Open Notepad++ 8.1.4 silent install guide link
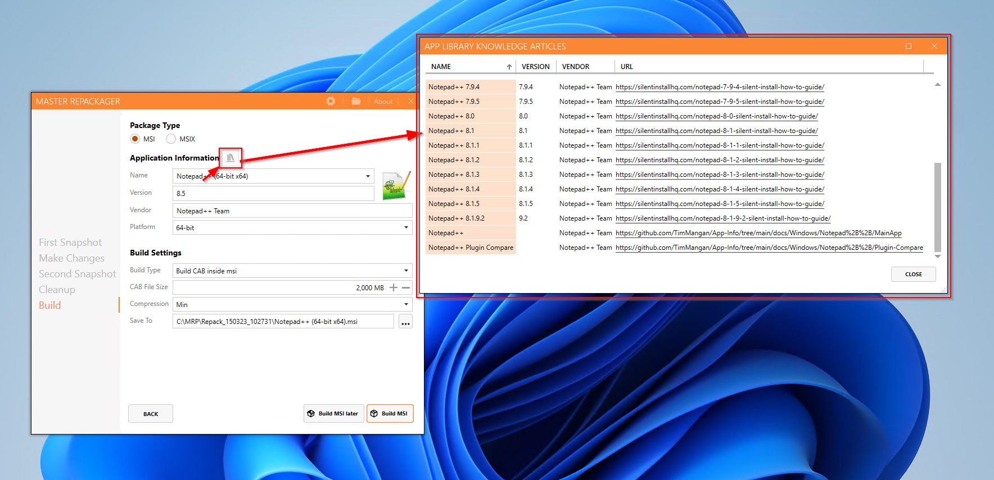This screenshot has height=480, width=994. click(x=720, y=189)
